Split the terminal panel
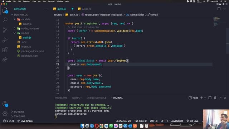The image size is (229, 129). point(210,98)
